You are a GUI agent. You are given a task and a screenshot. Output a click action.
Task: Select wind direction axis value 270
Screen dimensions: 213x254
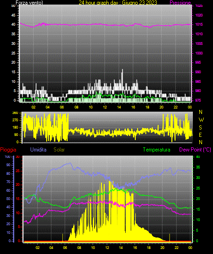[x=15, y=120]
